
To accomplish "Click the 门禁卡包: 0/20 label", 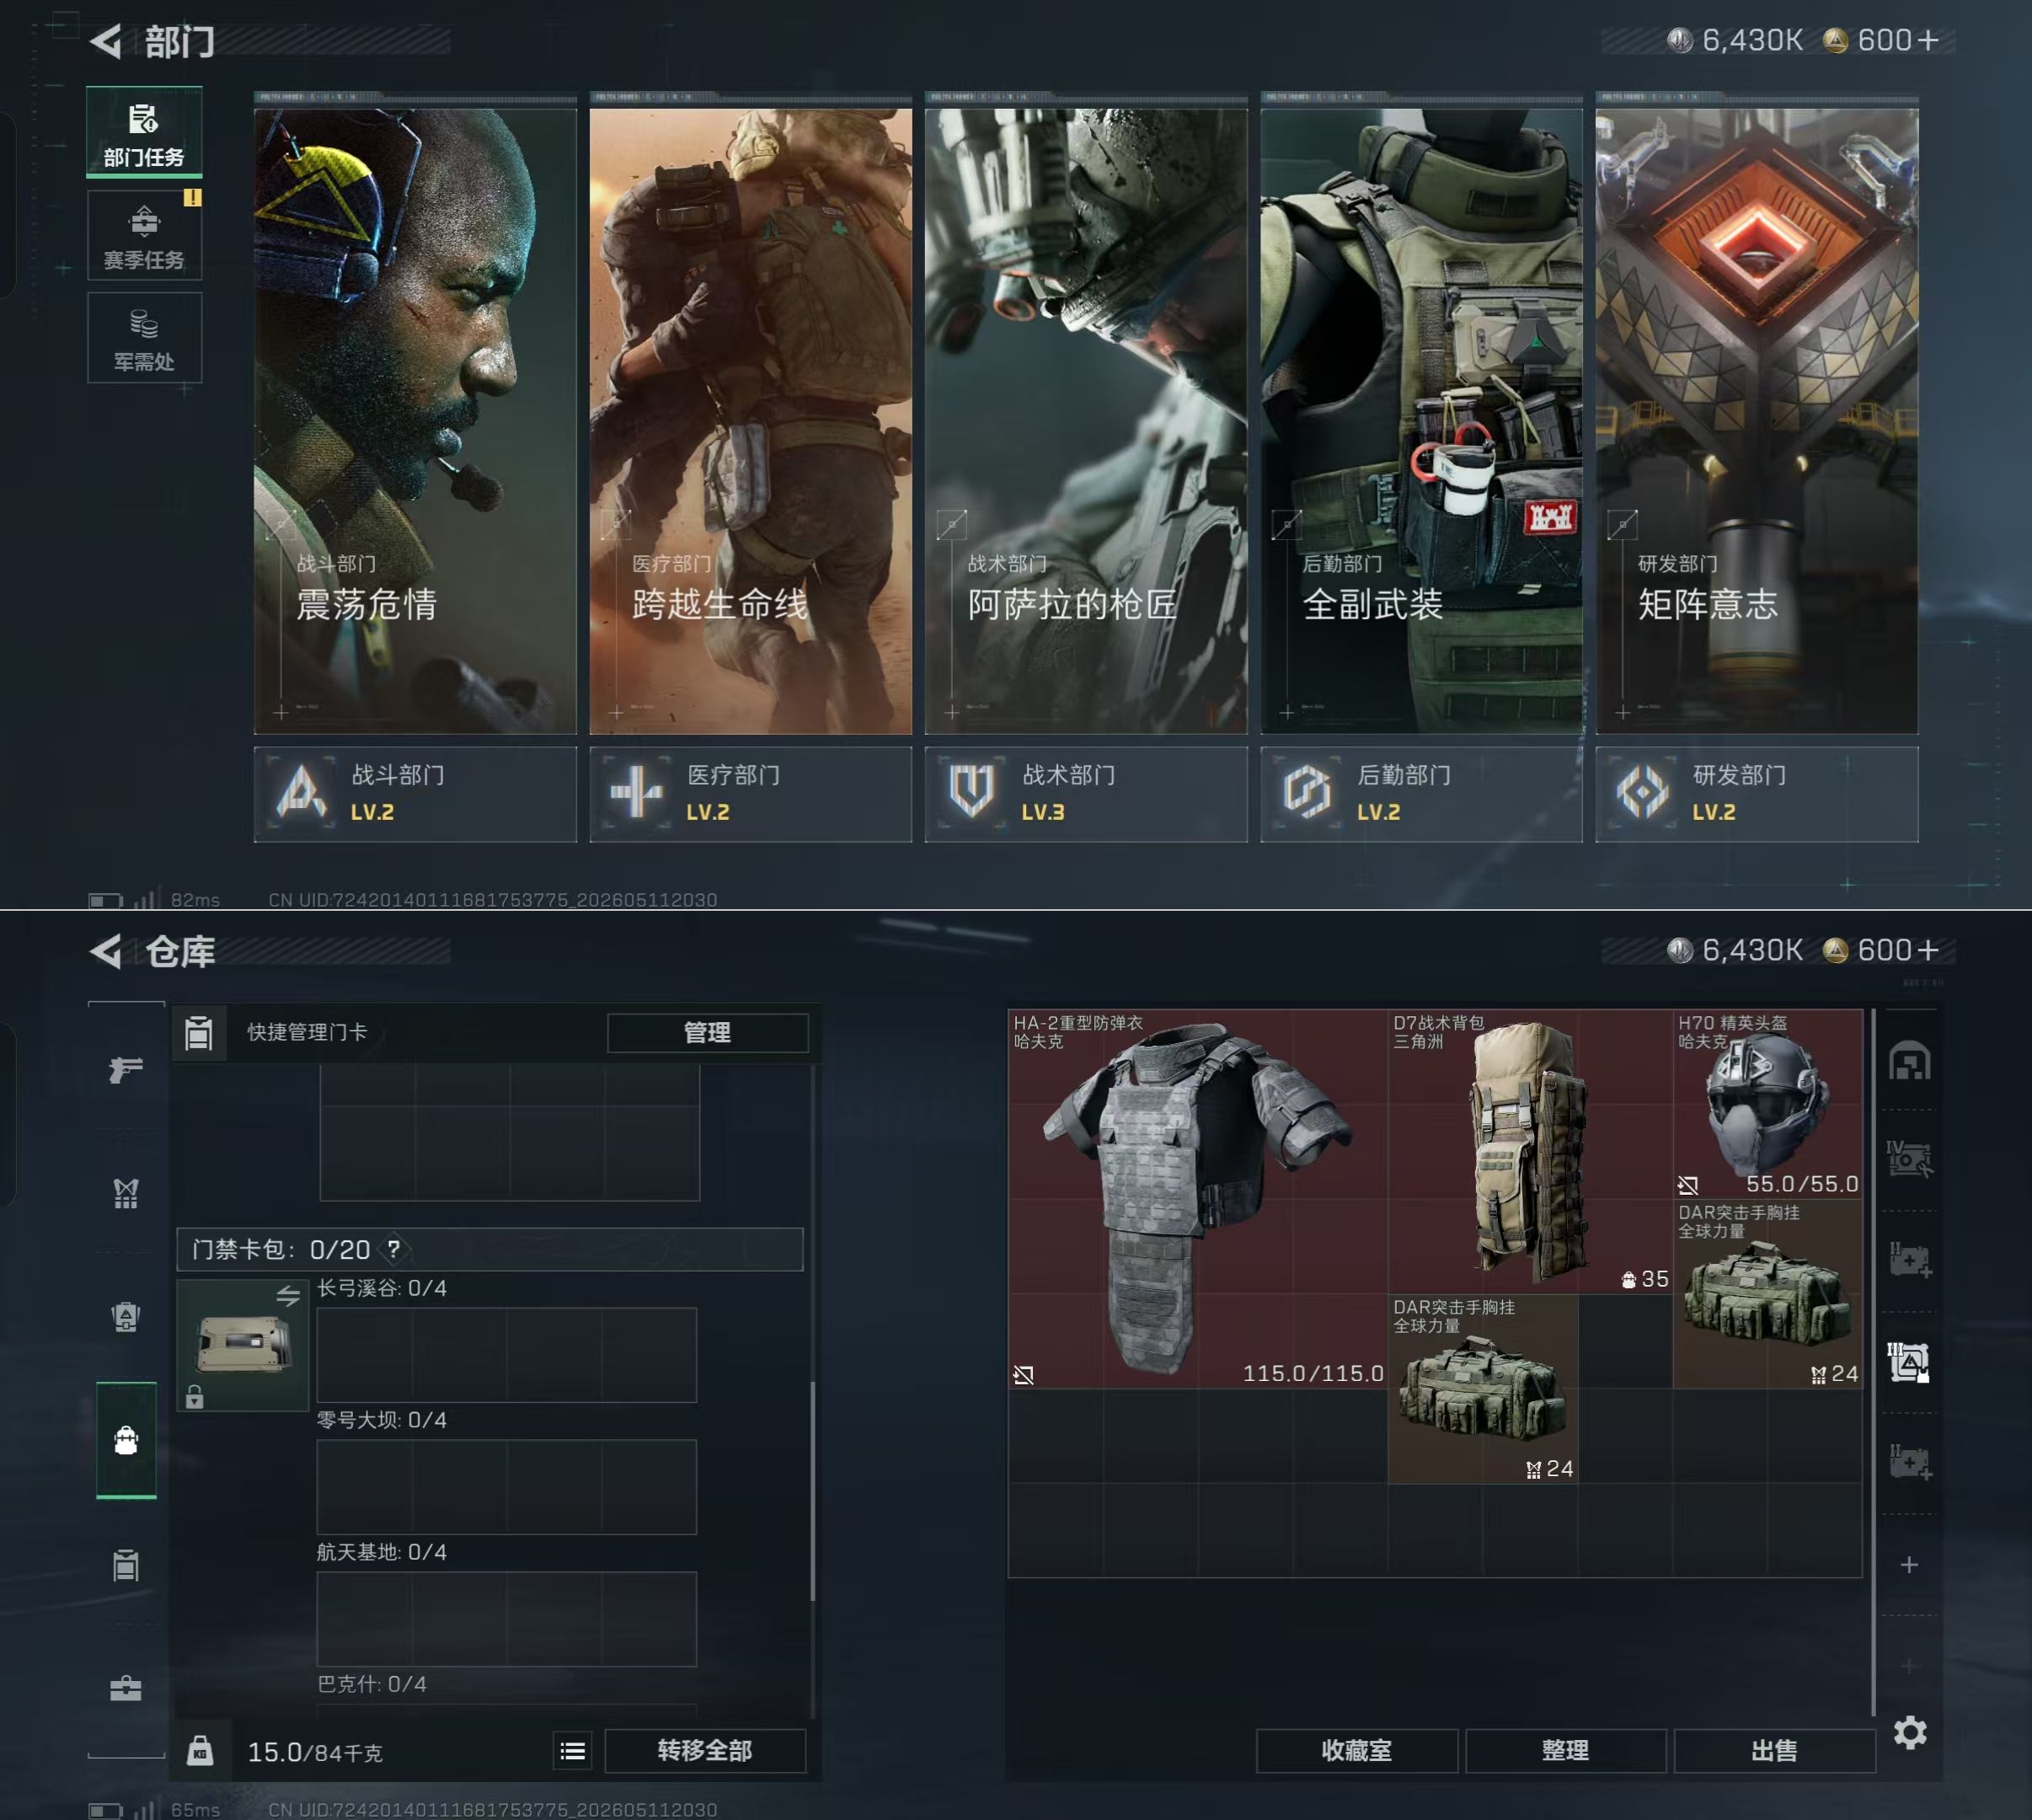I will (281, 1249).
